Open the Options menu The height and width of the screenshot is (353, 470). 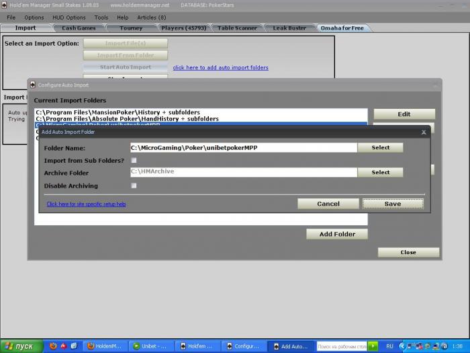pos(34,17)
